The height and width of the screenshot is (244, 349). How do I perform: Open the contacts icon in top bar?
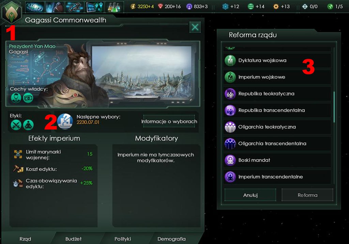click(55, 7)
